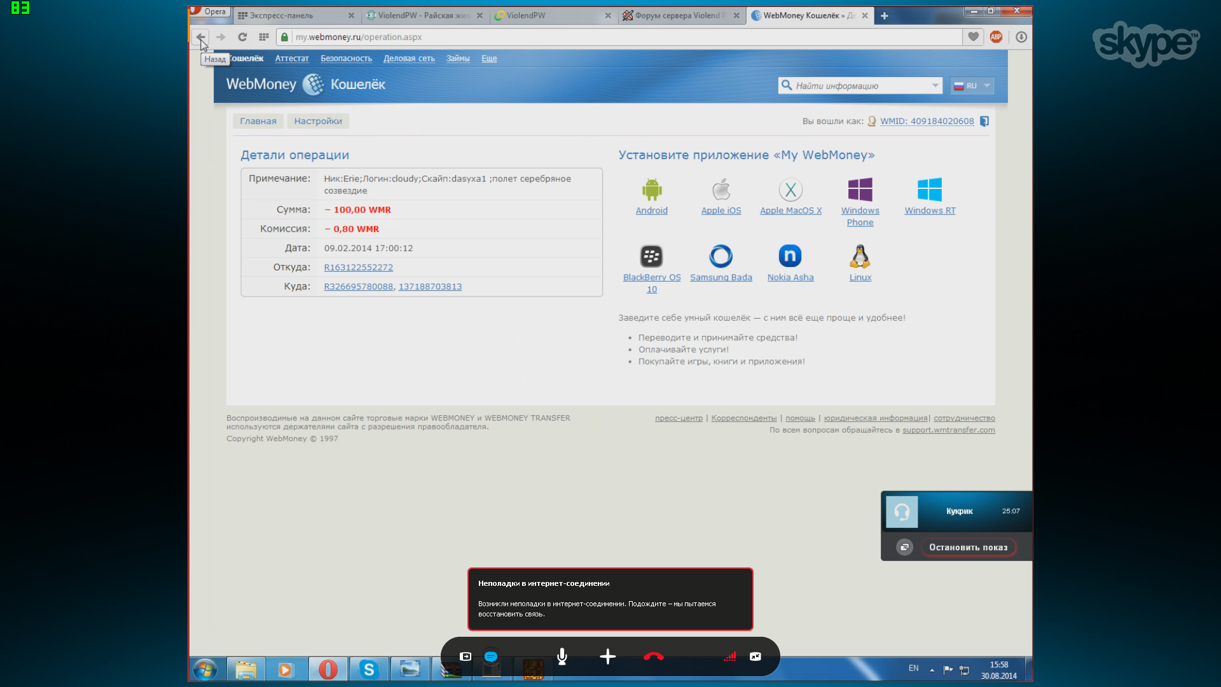
Task: Open the Деловая сеть menu link
Action: tap(409, 59)
